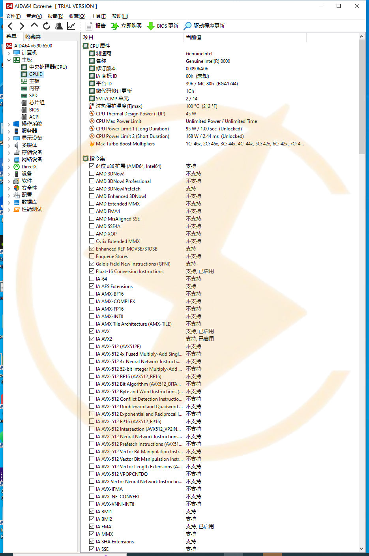369x556 pixels.
Task: Click the 立即购买 buy now icon
Action: [115, 26]
